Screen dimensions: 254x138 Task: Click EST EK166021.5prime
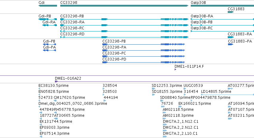click(195, 104)
